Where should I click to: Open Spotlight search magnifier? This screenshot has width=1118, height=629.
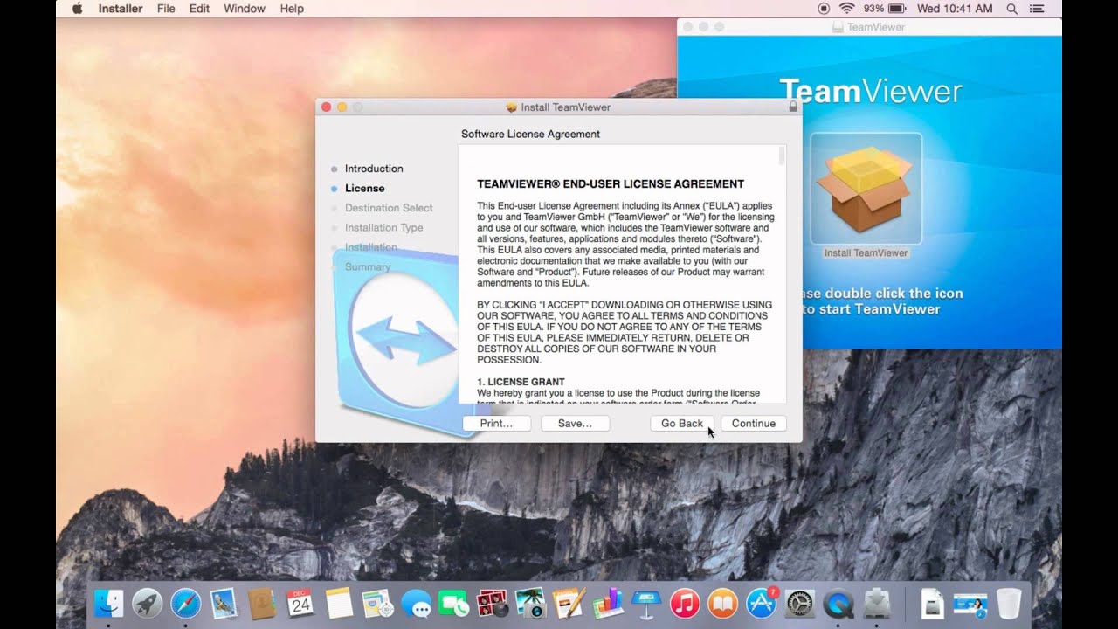click(x=1012, y=9)
